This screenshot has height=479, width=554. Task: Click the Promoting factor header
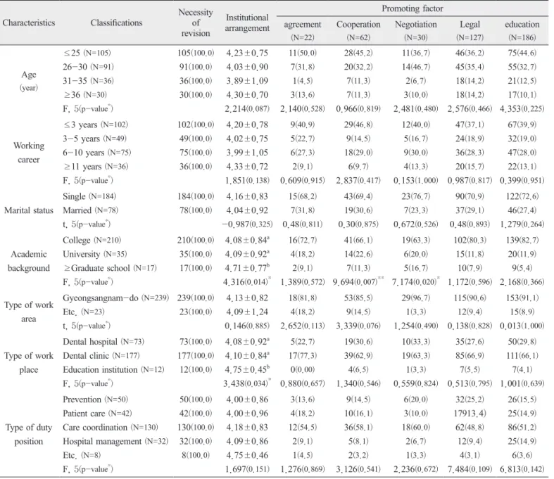click(413, 8)
